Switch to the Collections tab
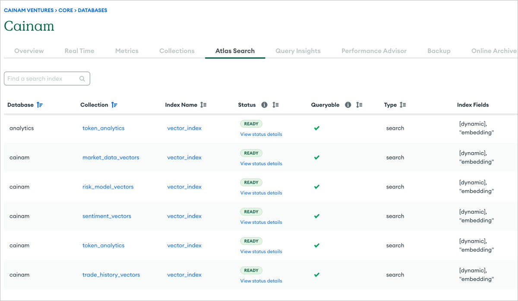 (177, 51)
